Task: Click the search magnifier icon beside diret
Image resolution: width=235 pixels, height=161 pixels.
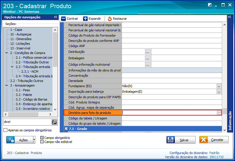Action: [54, 122]
